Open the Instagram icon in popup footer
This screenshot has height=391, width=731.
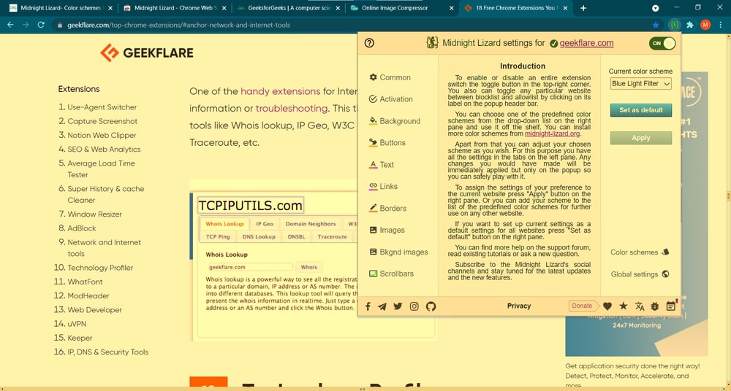tap(414, 306)
